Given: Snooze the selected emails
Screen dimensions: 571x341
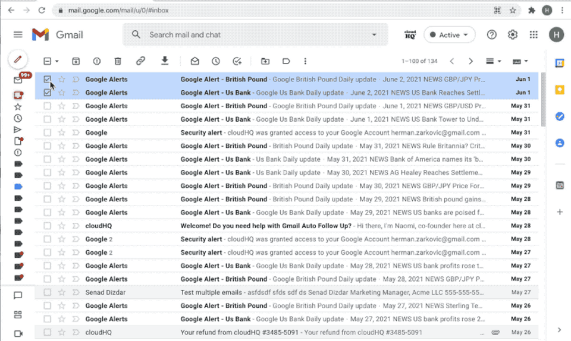Looking at the screenshot, I should pyautogui.click(x=216, y=61).
